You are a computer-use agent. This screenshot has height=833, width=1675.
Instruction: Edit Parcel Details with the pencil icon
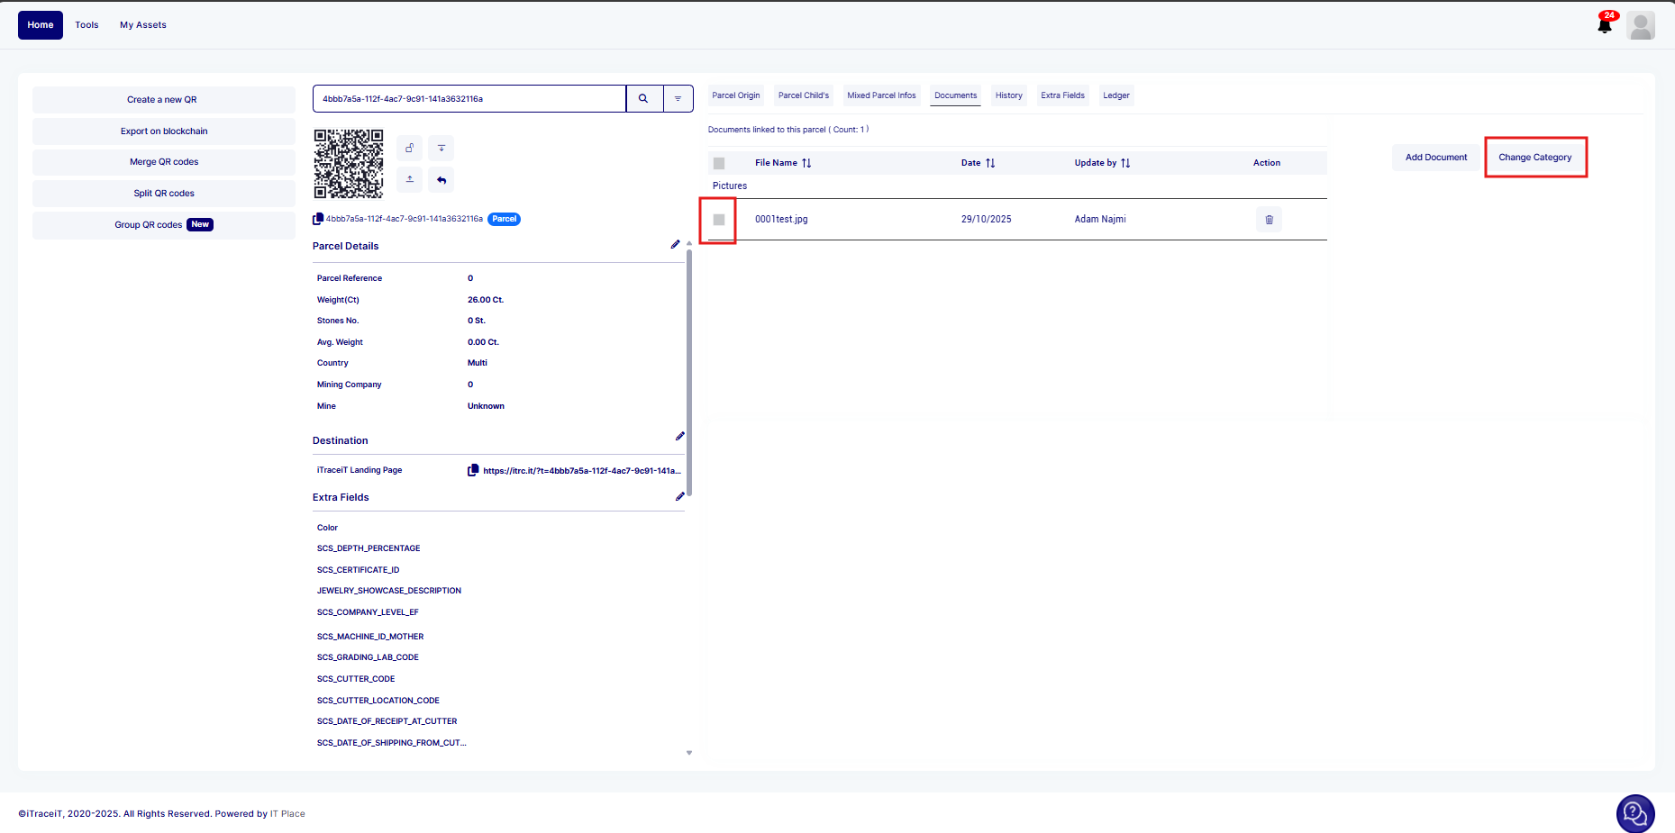pyautogui.click(x=675, y=245)
